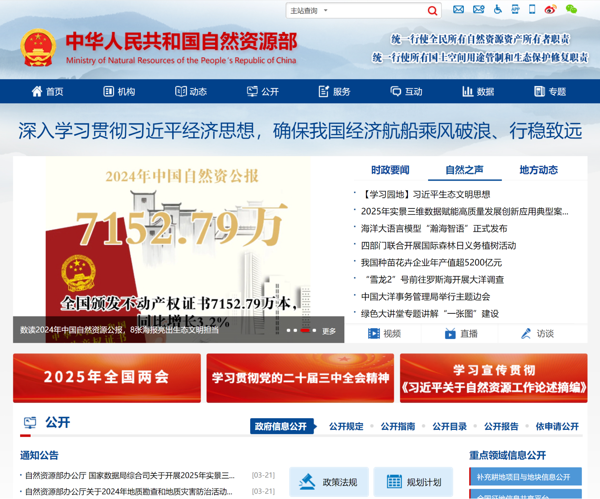Image resolution: width=600 pixels, height=499 pixels.
Task: Open the 学习贯彻党的二十届三中全会精神 banner
Action: coord(300,378)
